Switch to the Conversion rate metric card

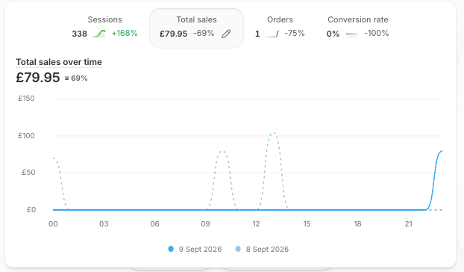(x=358, y=27)
